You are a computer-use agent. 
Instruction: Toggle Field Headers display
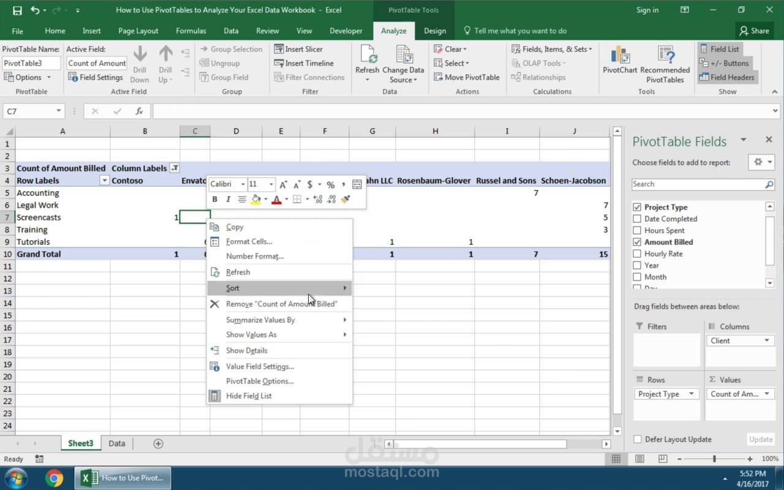[726, 77]
